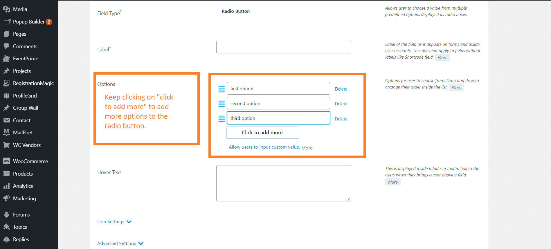Expand the Advanced Settings section
This screenshot has width=551, height=249.
(x=120, y=243)
